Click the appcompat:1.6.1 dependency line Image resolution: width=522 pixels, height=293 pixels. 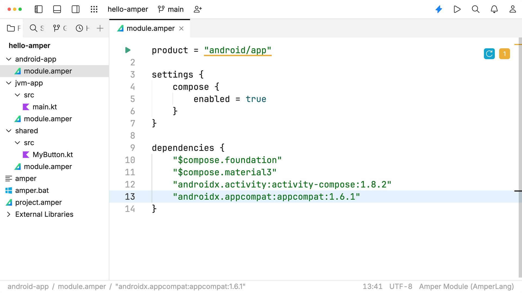point(266,197)
